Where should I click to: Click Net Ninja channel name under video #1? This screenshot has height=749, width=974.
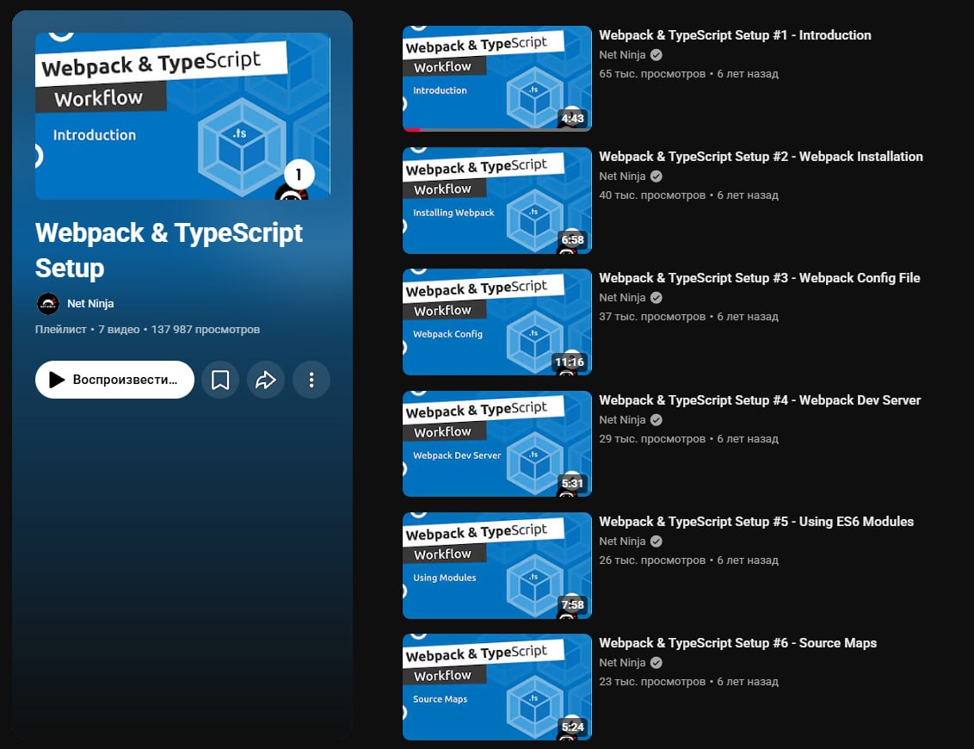[622, 55]
